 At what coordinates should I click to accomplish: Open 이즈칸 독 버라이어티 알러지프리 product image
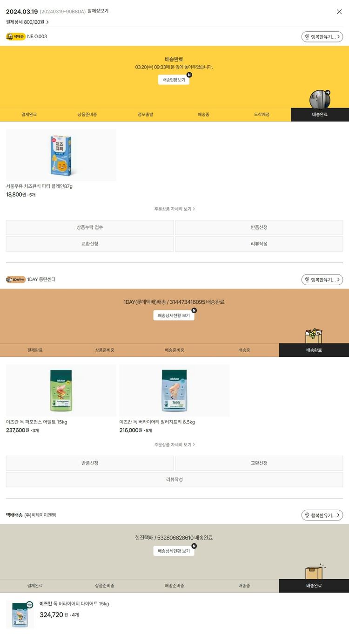tap(174, 390)
